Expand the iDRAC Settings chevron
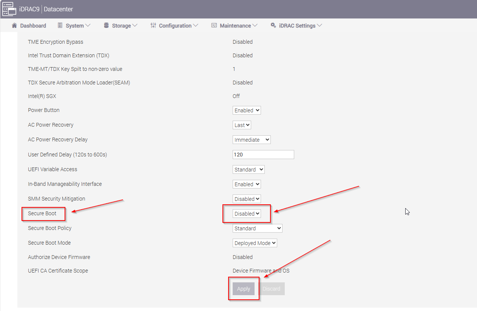477x311 pixels. pos(320,26)
